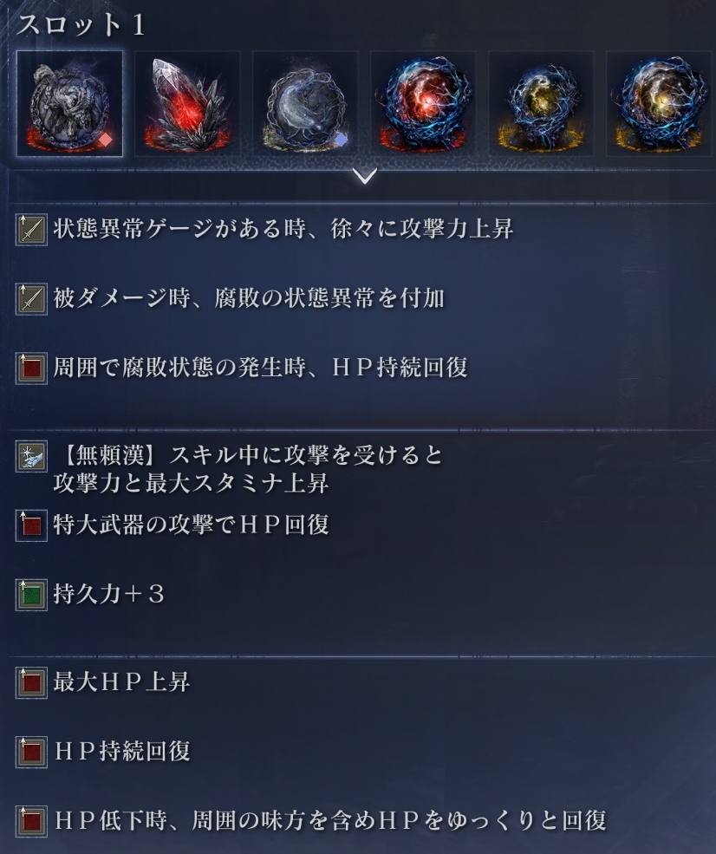
Task: Select the 状態異常ゲージがある時、徐々に攻撃力上昇 effect text
Action: [283, 229]
